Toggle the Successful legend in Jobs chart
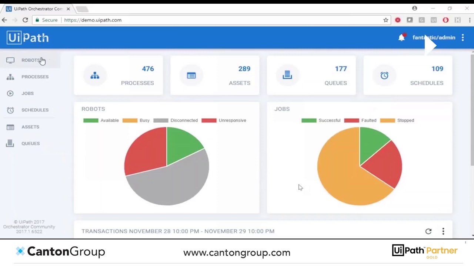 (321, 120)
